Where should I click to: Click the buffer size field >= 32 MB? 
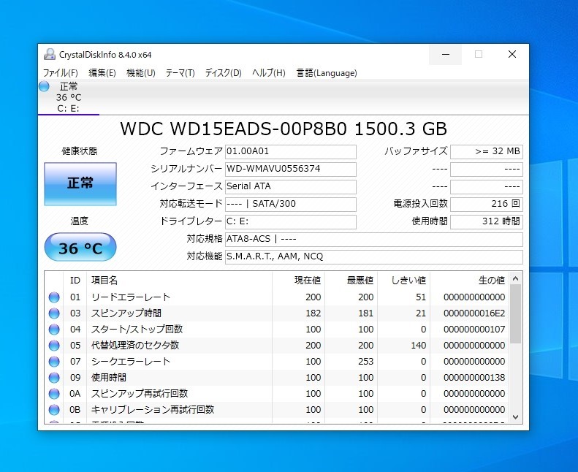487,151
